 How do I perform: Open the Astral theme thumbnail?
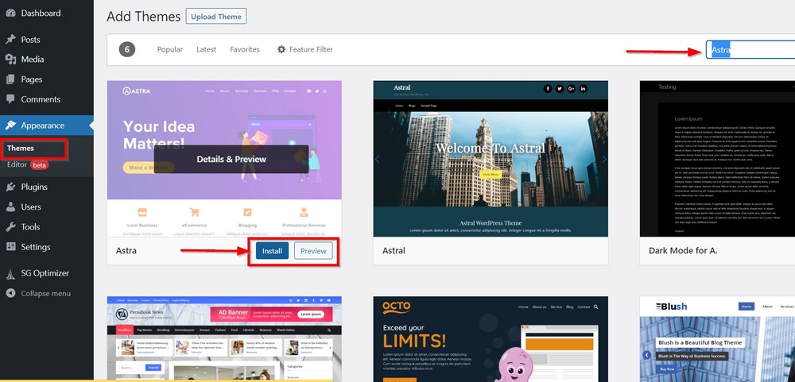pos(491,158)
